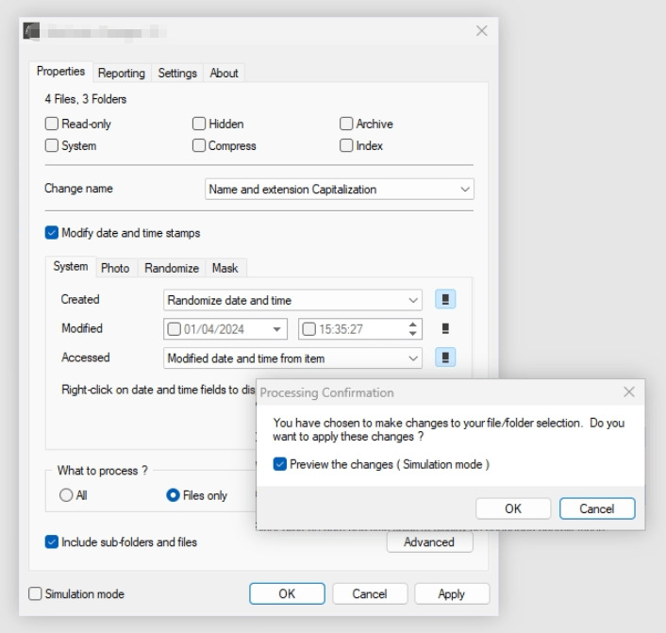This screenshot has height=633, width=666.
Task: Expand the Created date option dropdown
Action: (x=413, y=300)
